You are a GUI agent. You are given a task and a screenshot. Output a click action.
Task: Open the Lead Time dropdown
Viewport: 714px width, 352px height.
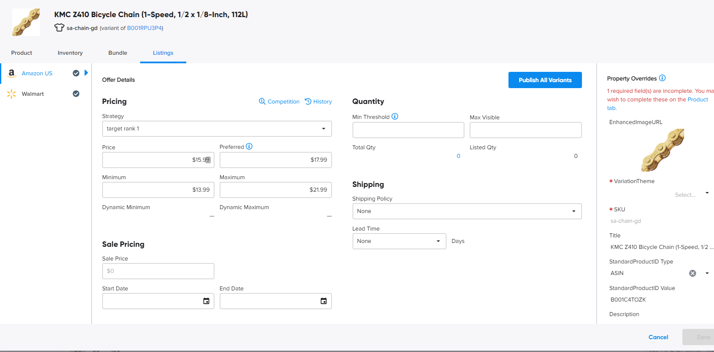pos(399,241)
